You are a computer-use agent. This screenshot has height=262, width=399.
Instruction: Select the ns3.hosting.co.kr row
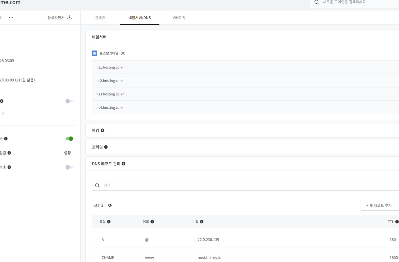pos(245,94)
